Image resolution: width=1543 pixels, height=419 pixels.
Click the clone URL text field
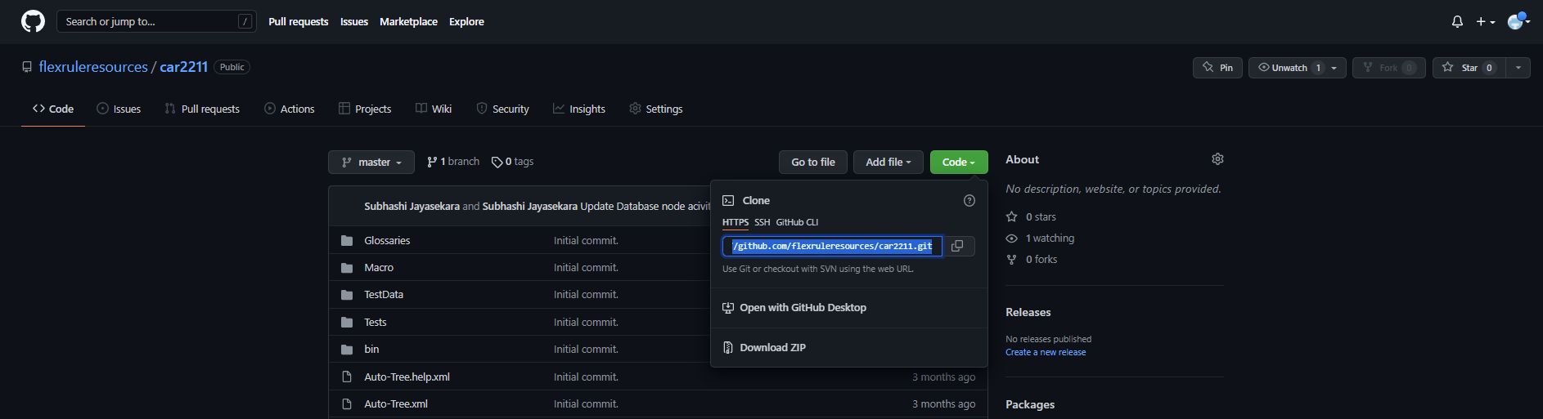click(832, 246)
